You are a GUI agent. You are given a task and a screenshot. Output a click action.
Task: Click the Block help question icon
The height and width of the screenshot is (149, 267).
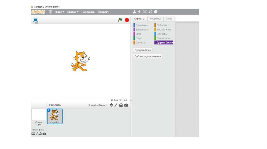pyautogui.click(x=156, y=12)
